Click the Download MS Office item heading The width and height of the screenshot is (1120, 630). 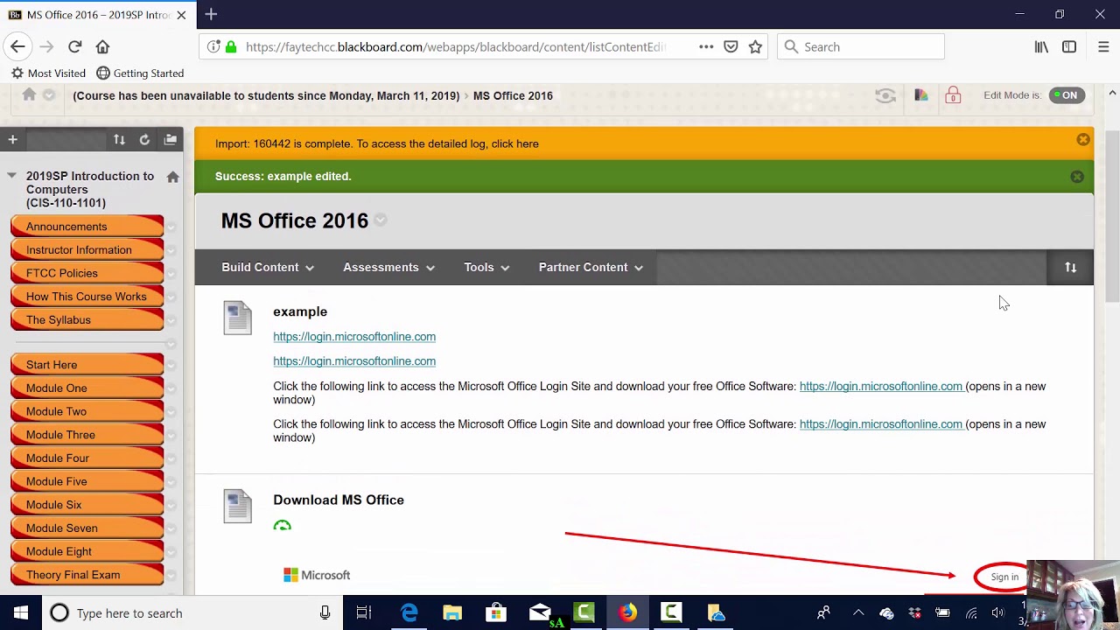339,500
